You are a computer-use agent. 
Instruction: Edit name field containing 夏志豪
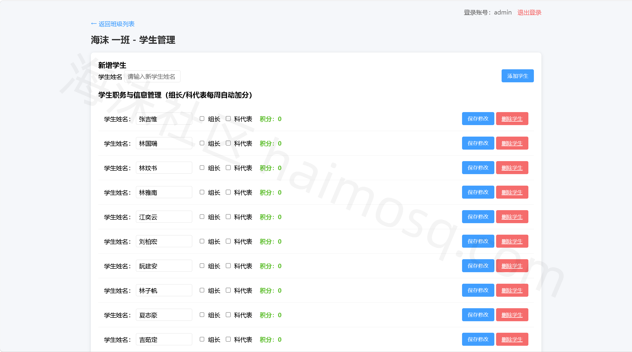[164, 315]
